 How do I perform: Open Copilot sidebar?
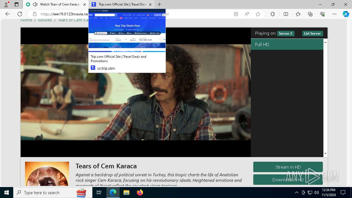(x=346, y=14)
